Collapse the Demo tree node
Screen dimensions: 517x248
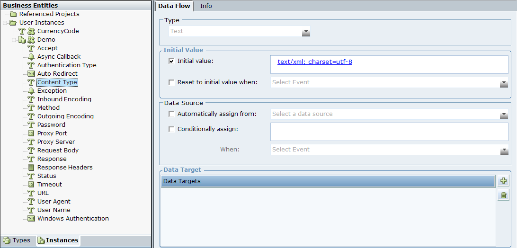coord(14,40)
